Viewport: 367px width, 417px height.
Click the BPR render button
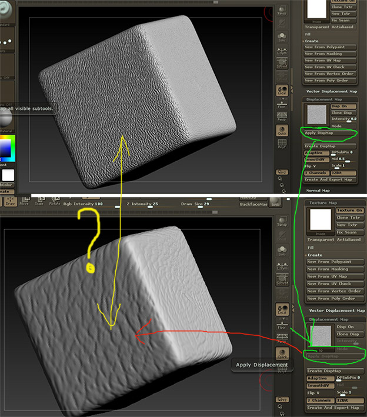pyautogui.click(x=275, y=202)
